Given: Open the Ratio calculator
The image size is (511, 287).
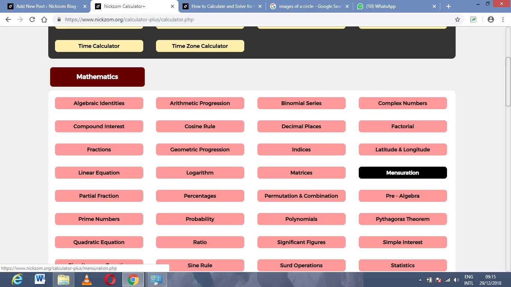Looking at the screenshot, I should [200, 242].
